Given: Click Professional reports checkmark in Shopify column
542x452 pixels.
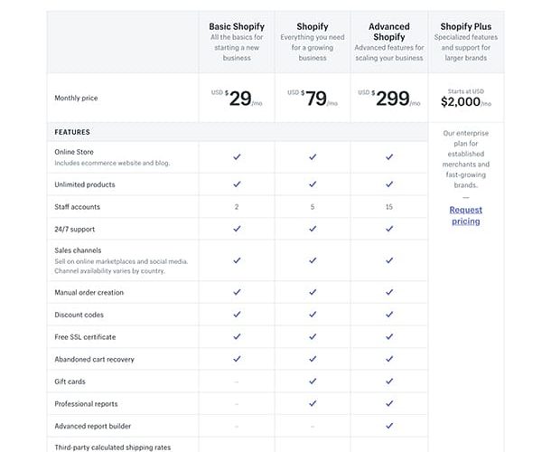Looking at the screenshot, I should point(313,403).
